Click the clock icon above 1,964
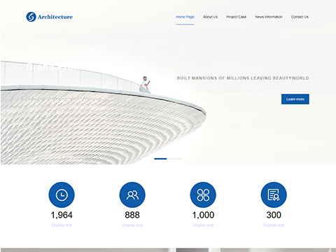This screenshot has height=252, width=336. pyautogui.click(x=62, y=195)
